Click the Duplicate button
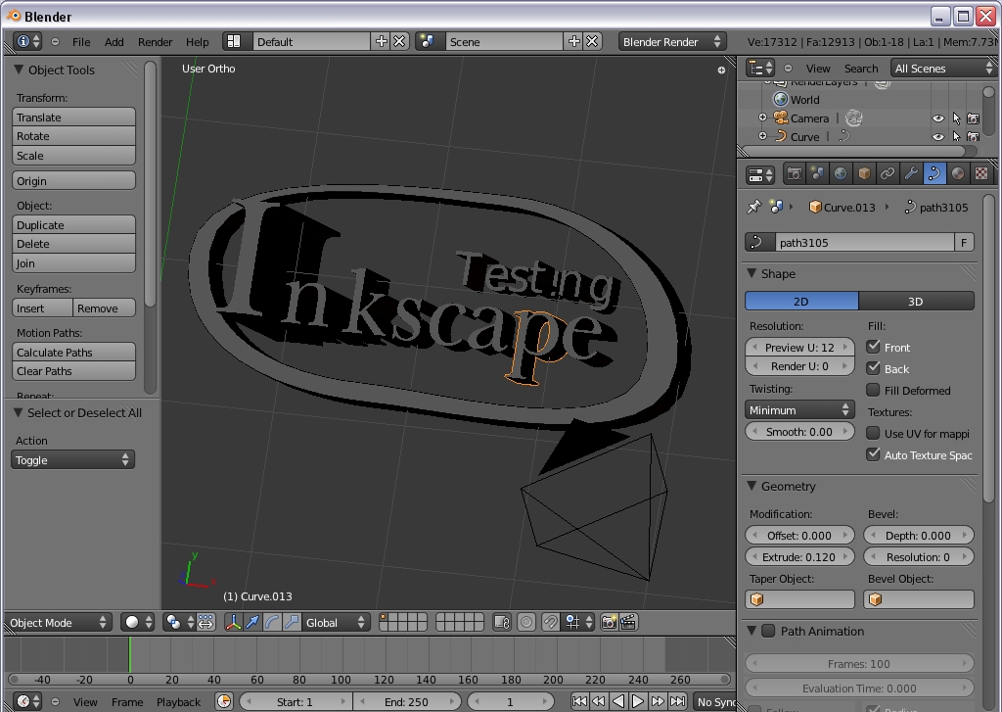The image size is (1002, 712). point(73,224)
